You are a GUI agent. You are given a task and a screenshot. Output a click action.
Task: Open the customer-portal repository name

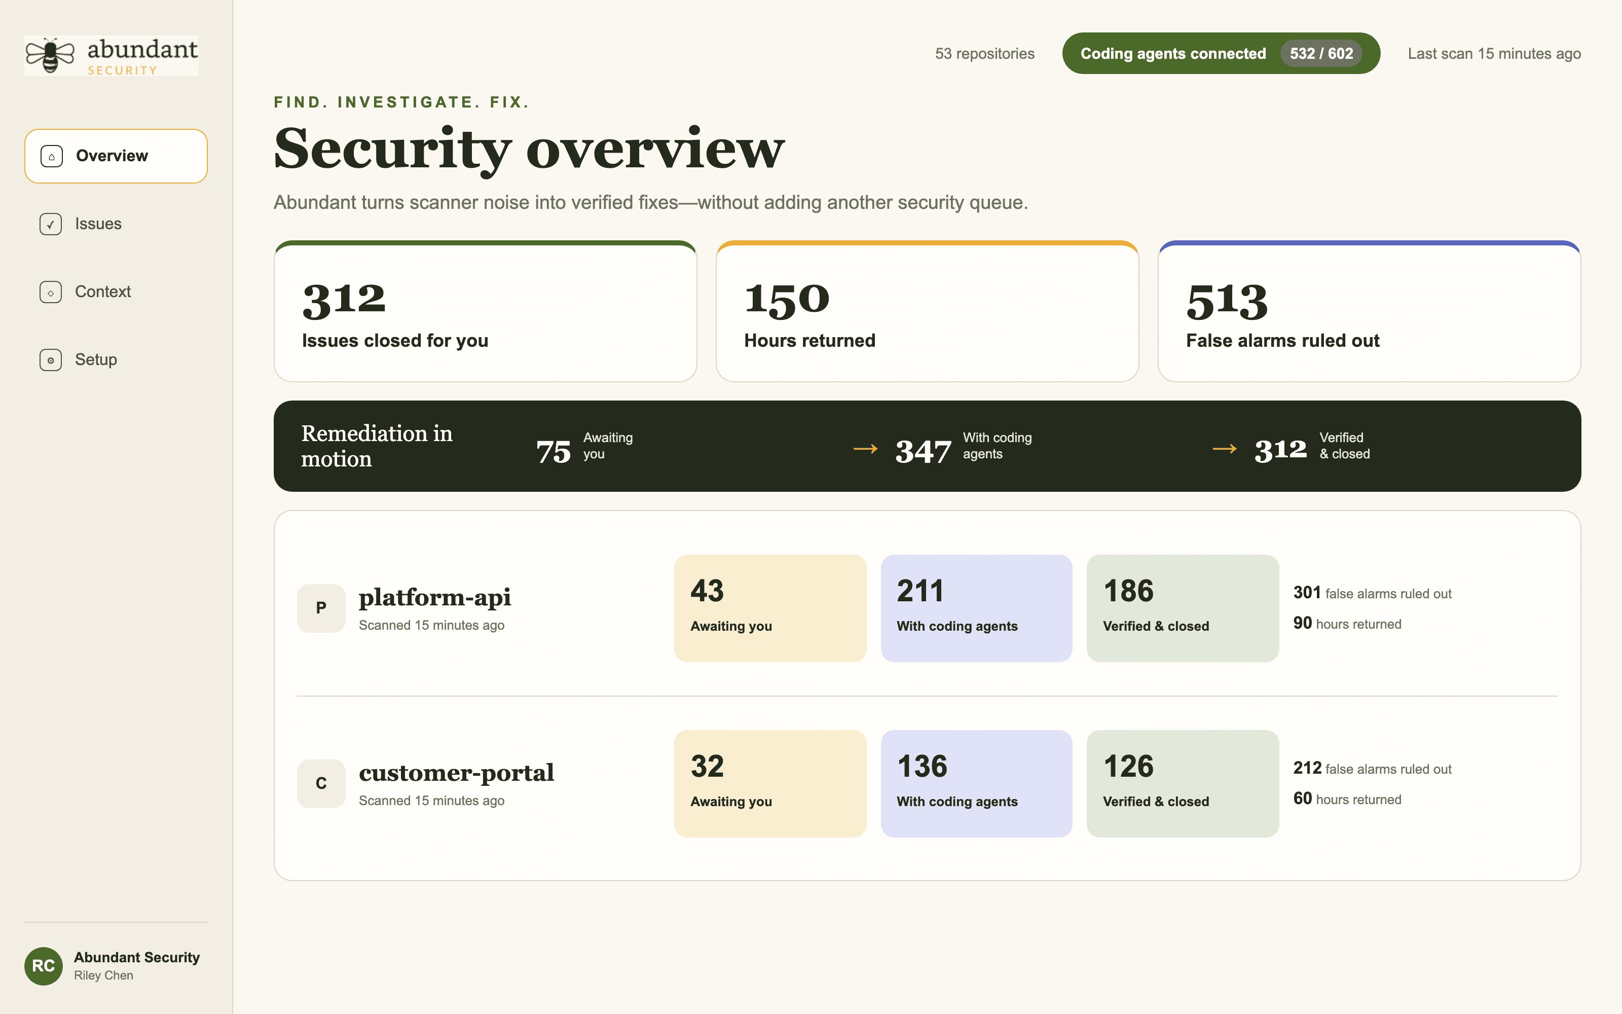[x=456, y=773]
